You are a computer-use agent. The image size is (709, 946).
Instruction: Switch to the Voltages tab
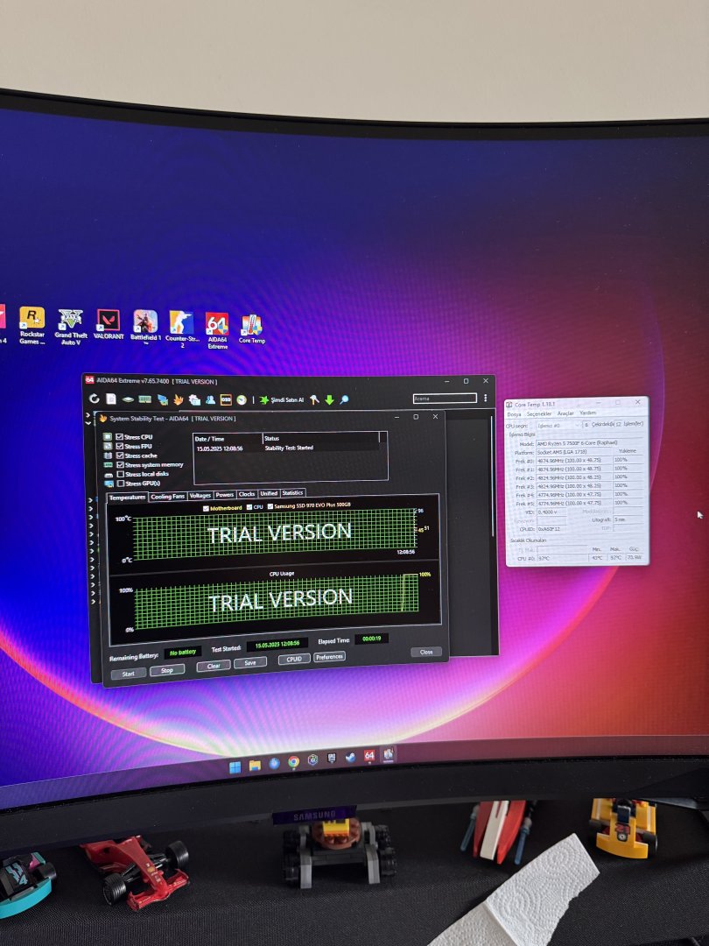pos(200,495)
